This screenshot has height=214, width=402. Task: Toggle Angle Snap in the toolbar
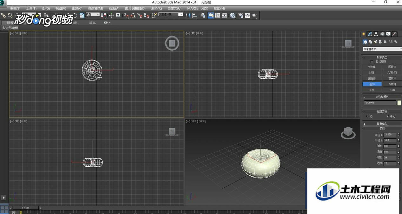(x=133, y=15)
